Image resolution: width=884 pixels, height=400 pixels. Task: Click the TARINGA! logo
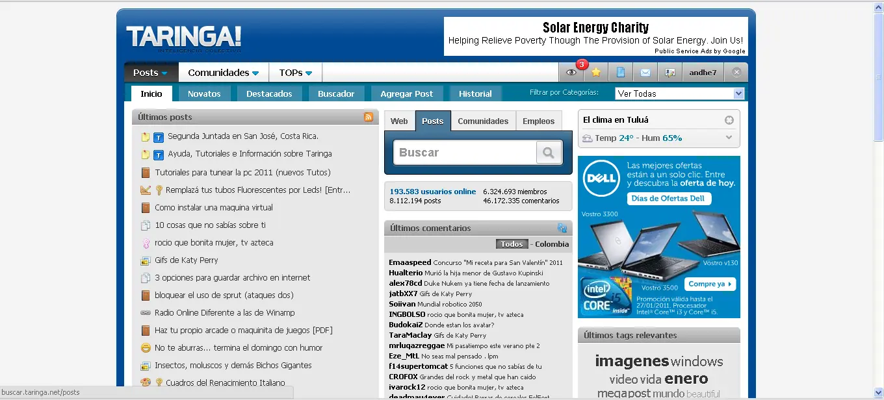point(184,37)
